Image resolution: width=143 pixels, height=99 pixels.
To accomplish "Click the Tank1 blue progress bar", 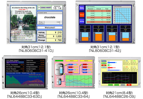I will [112, 63].
